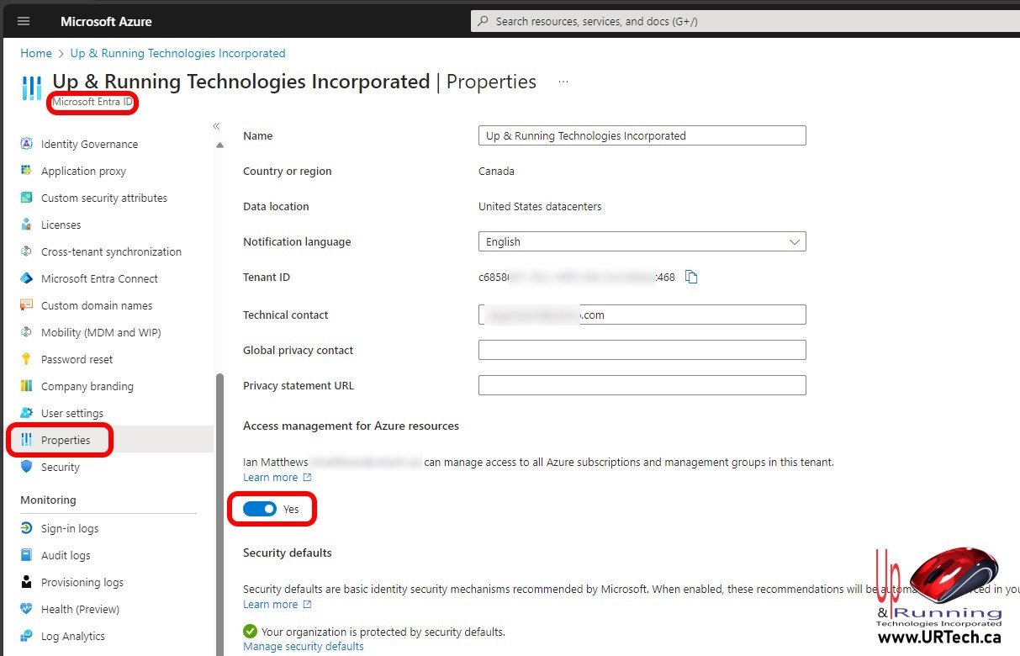
Task: Open the more options ellipsis beside Properties
Action: pos(563,82)
